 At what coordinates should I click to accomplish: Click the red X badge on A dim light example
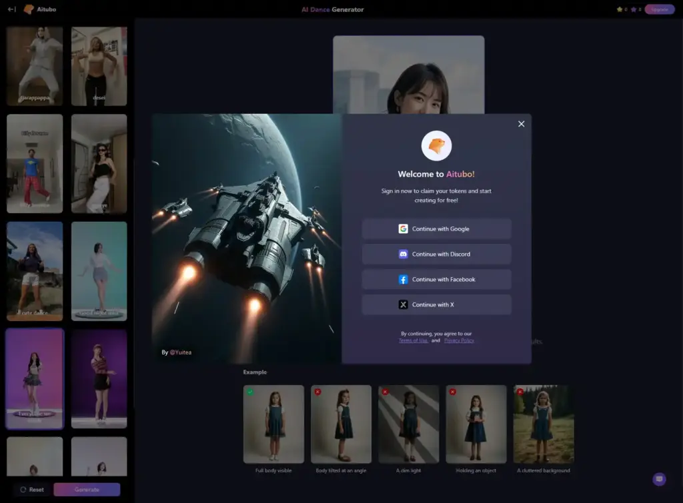[385, 392]
